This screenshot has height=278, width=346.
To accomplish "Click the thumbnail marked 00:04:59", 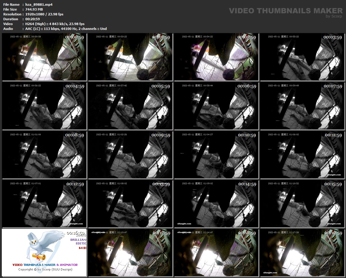I will click(44, 106).
